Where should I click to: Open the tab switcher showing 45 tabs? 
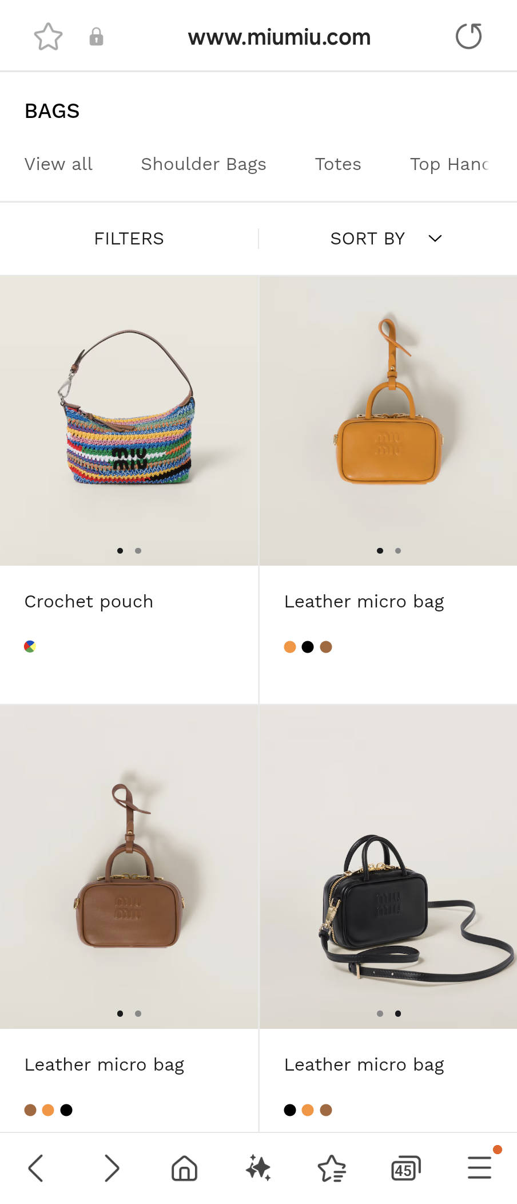click(405, 1169)
